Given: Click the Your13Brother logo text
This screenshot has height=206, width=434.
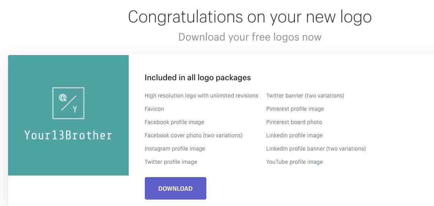Looking at the screenshot, I should pos(68,135).
